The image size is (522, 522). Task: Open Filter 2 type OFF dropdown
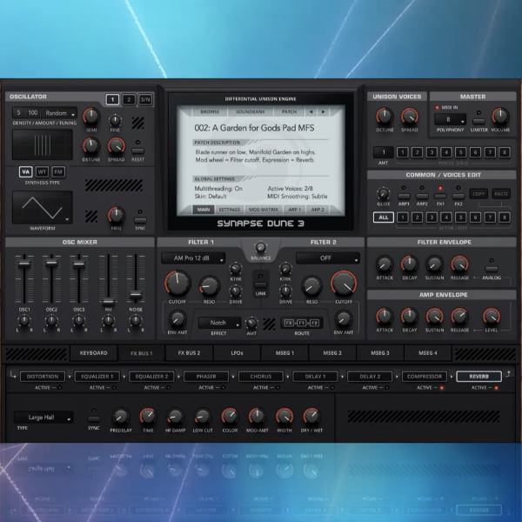(x=328, y=258)
